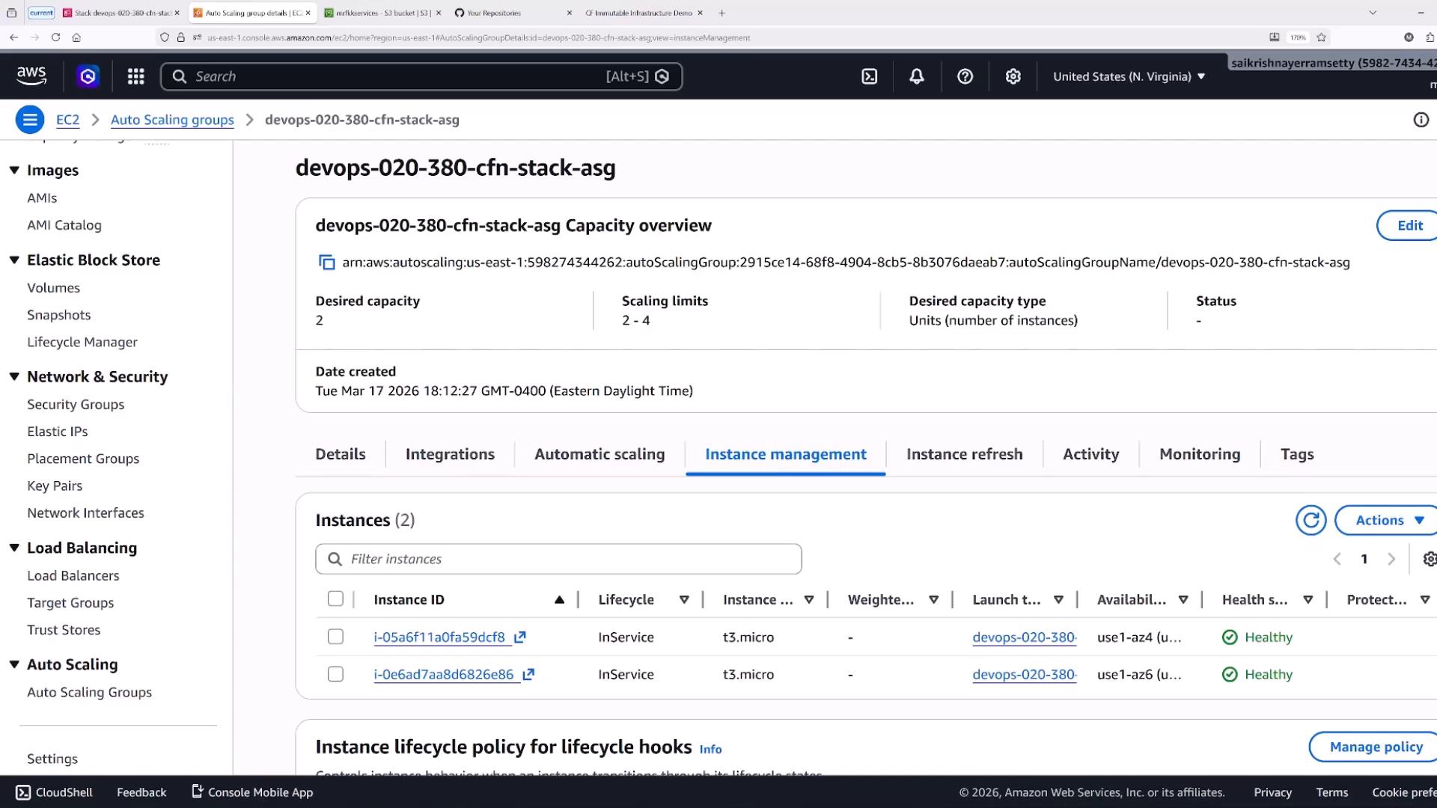
Task: Switch to the Details tab
Action: click(x=341, y=454)
